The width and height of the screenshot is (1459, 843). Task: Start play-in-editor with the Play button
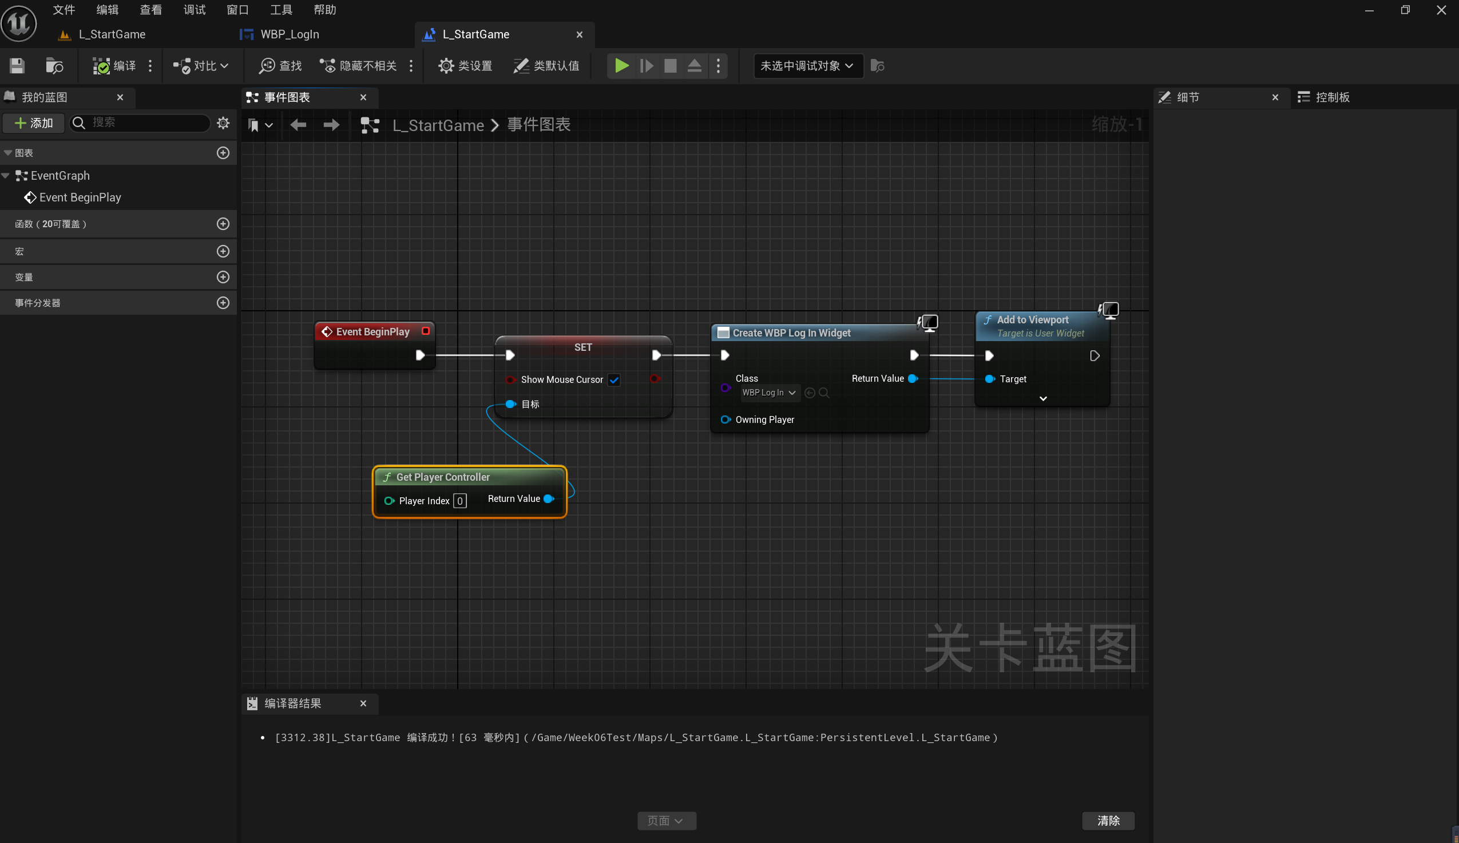[x=620, y=65]
